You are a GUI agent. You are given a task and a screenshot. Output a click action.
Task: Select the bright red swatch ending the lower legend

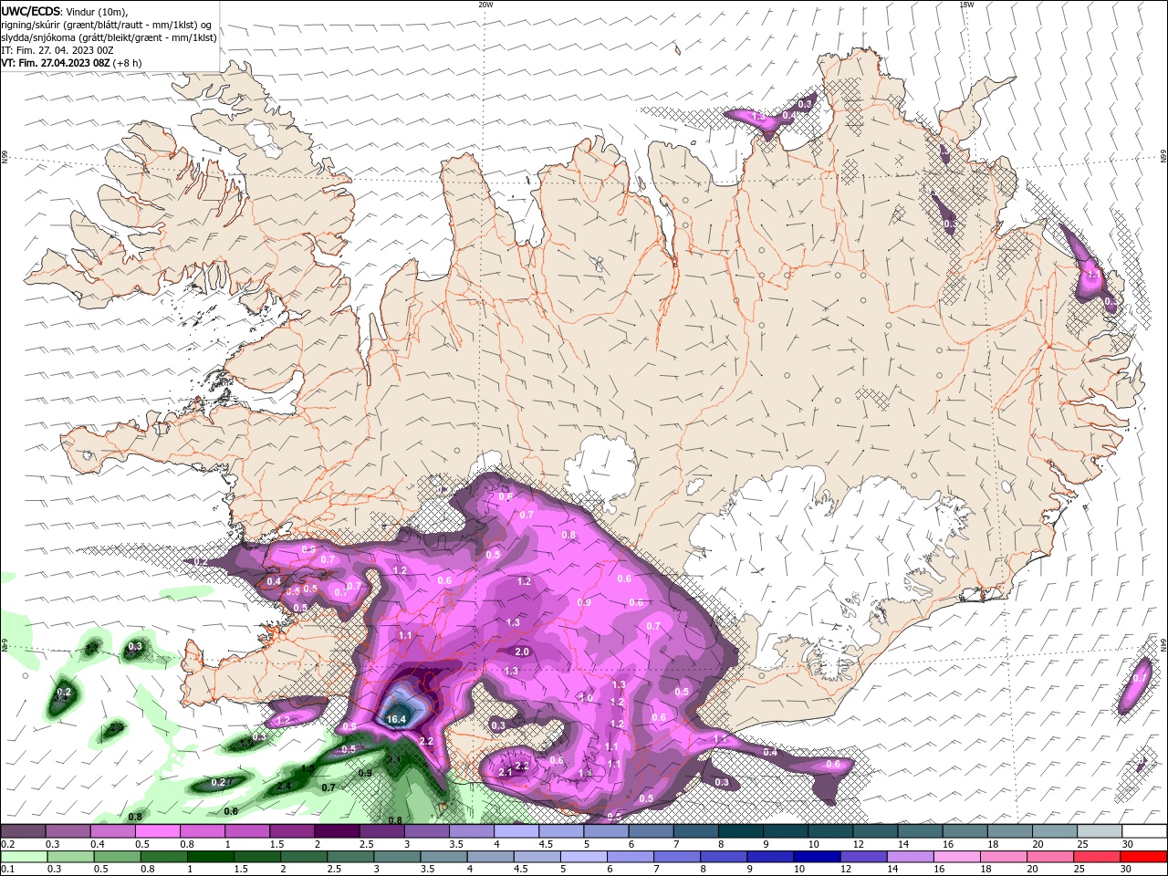(x=1144, y=857)
